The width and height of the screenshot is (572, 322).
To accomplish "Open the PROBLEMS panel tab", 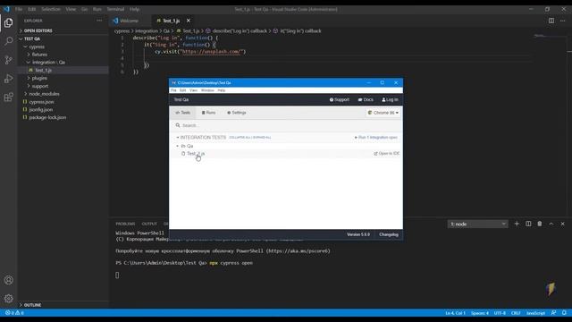I will [x=125, y=224].
